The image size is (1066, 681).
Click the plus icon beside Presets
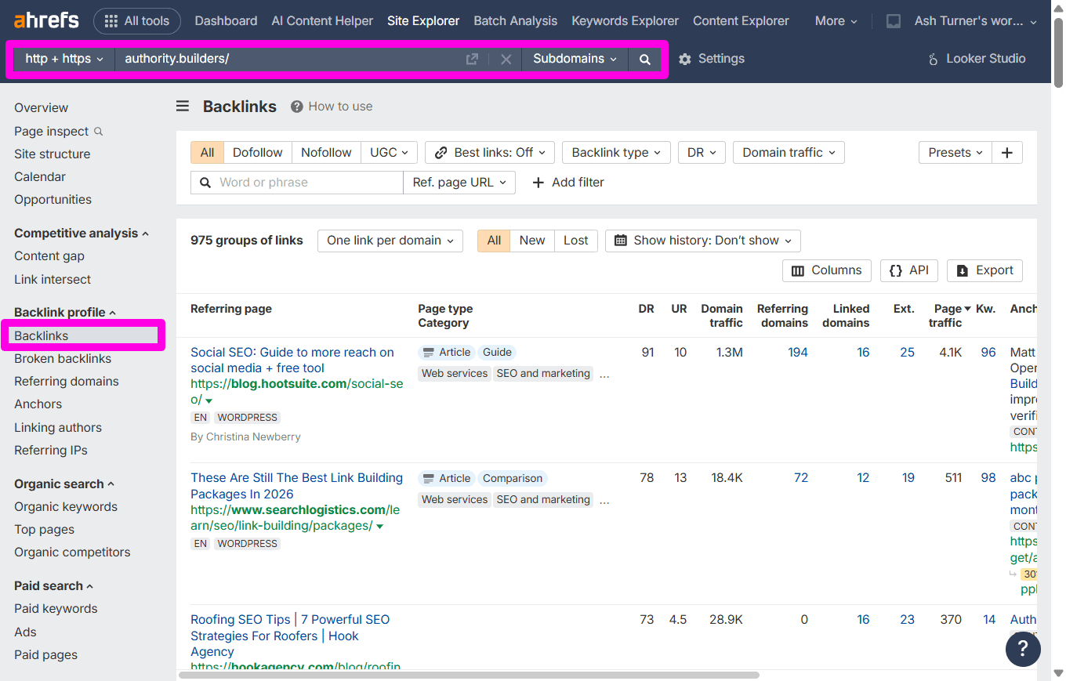[x=1008, y=153]
